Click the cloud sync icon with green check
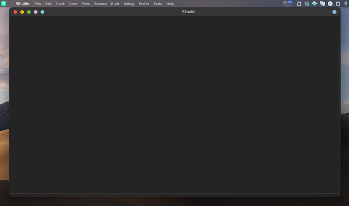 click(x=315, y=4)
